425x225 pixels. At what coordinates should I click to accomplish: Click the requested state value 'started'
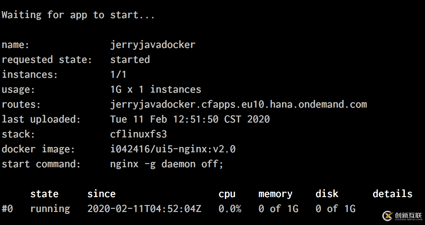[130, 60]
